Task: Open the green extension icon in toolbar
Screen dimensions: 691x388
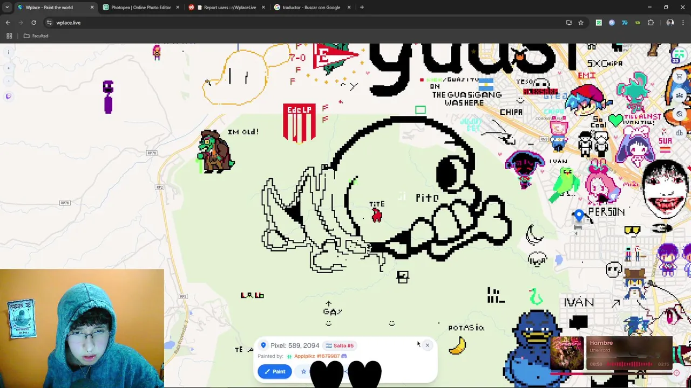Action: (599, 23)
